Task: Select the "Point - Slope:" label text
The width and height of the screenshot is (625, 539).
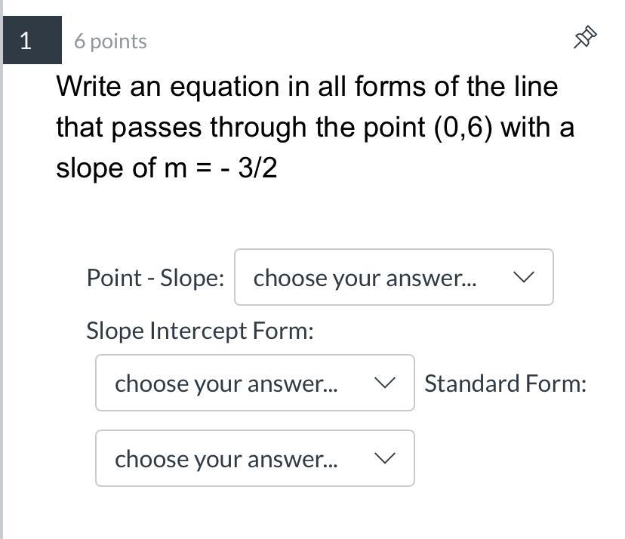Action: coord(155,278)
